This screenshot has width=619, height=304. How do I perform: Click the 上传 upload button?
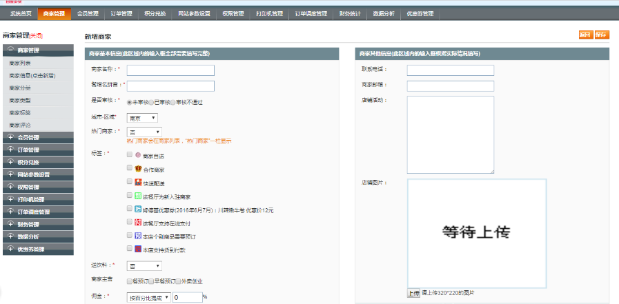413,294
